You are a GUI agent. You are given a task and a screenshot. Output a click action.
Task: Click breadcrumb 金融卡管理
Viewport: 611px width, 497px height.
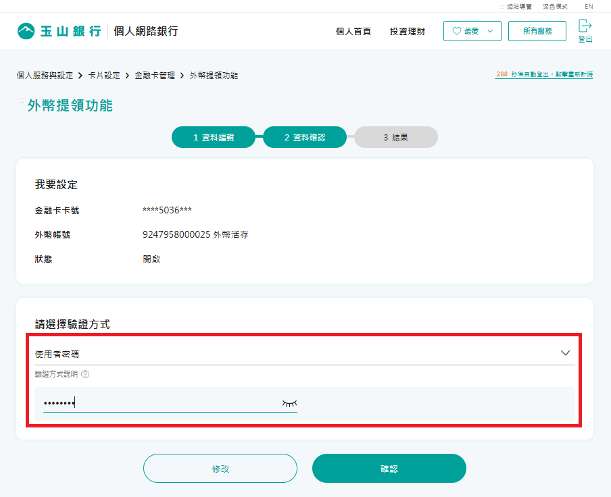[155, 76]
